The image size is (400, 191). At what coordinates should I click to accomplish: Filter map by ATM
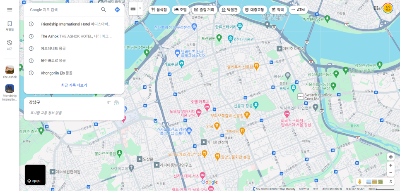[298, 10]
